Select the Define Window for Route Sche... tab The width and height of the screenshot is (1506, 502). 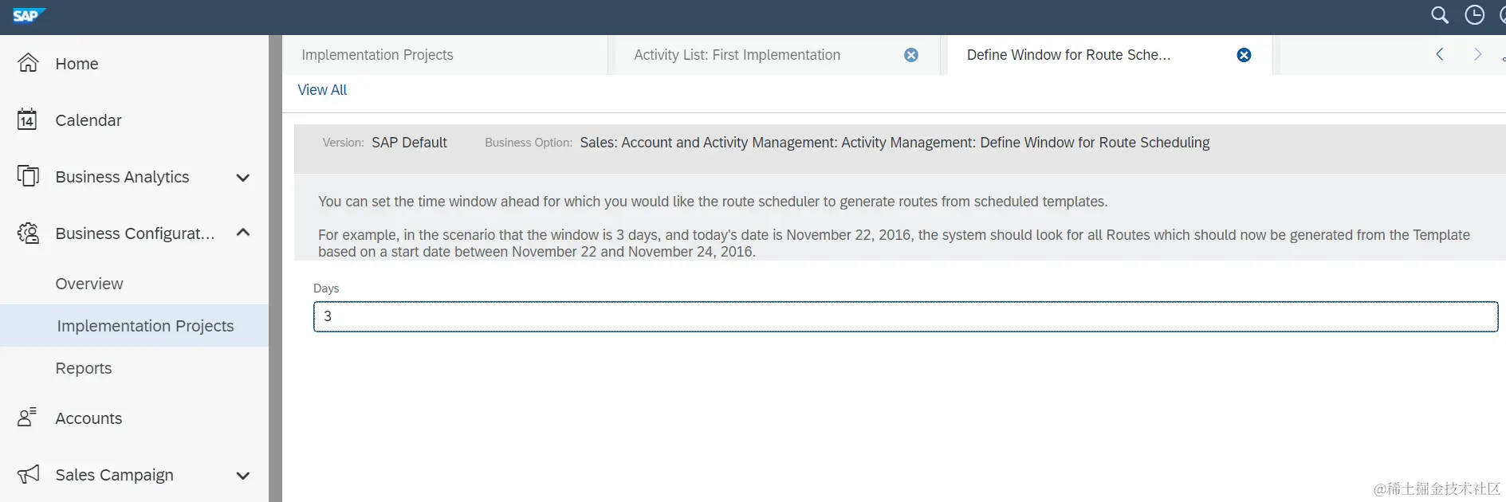click(x=1068, y=55)
